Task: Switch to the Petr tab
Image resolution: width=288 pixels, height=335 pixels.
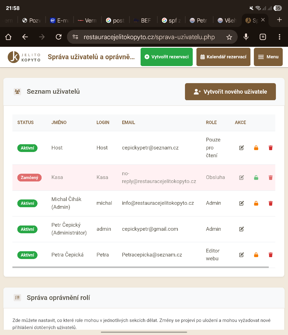Action: 199,20
